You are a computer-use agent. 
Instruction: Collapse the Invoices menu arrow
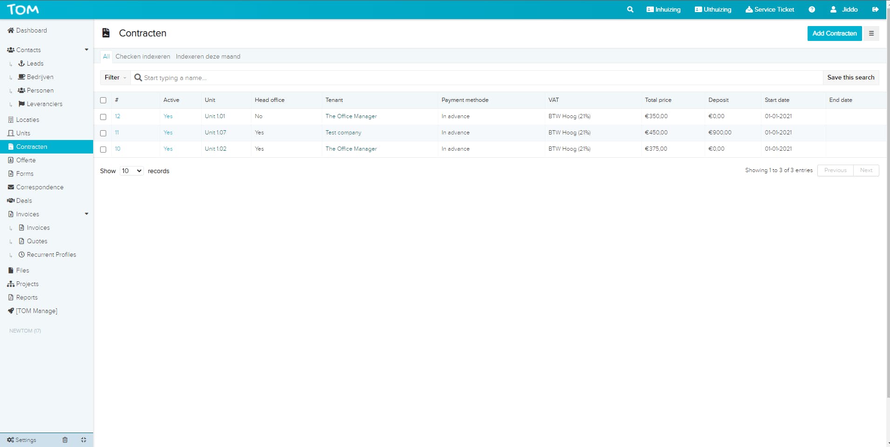point(87,214)
